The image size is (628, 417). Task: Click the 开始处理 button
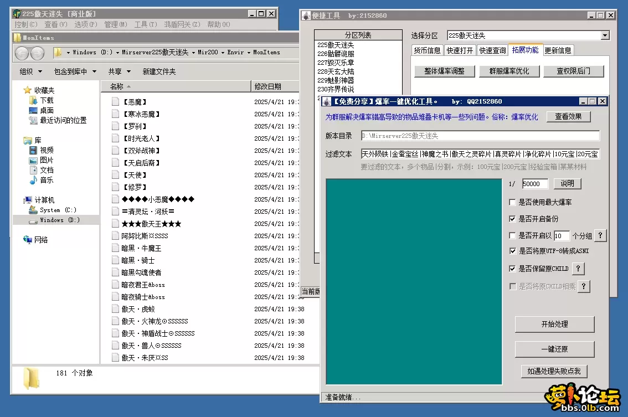[554, 324]
